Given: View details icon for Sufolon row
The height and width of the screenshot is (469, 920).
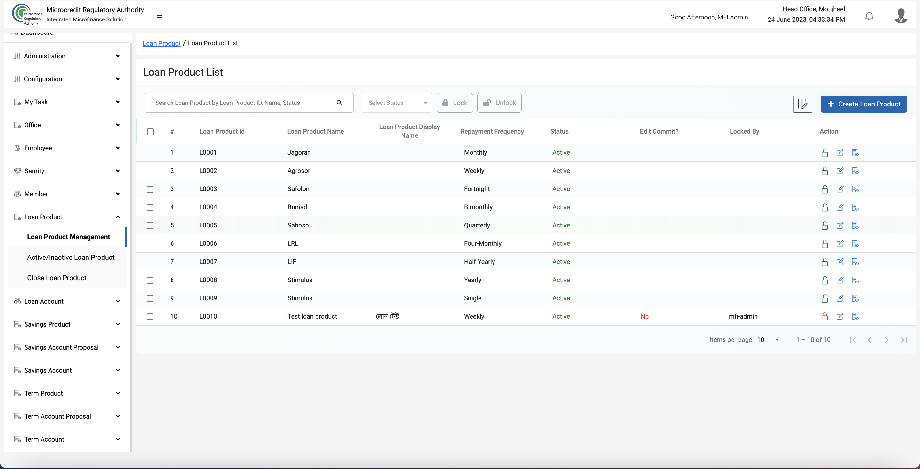Looking at the screenshot, I should [x=855, y=189].
